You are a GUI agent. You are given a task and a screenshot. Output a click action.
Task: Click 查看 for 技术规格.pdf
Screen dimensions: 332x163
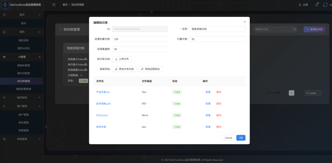(208, 104)
